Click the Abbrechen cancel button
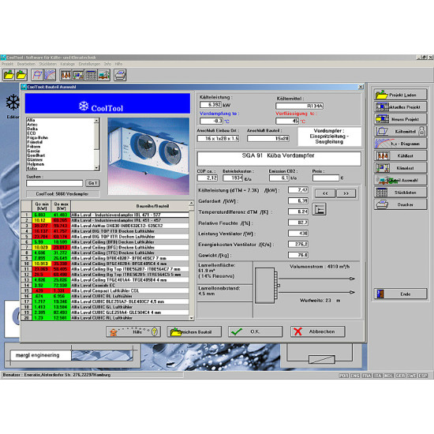This screenshot has height=434, width=434. click(318, 331)
